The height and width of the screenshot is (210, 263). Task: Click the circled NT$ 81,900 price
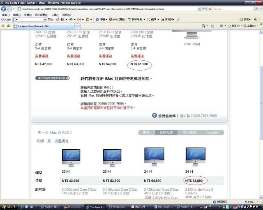(x=139, y=64)
